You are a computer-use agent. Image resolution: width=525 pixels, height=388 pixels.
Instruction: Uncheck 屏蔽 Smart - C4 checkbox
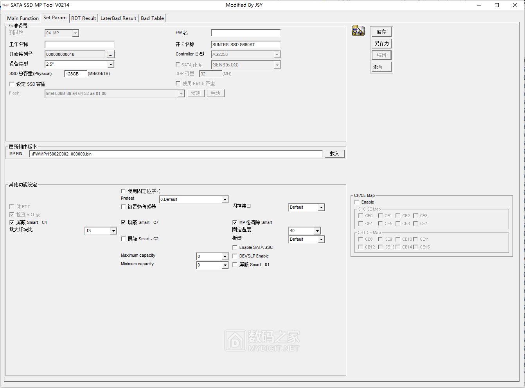coord(12,222)
